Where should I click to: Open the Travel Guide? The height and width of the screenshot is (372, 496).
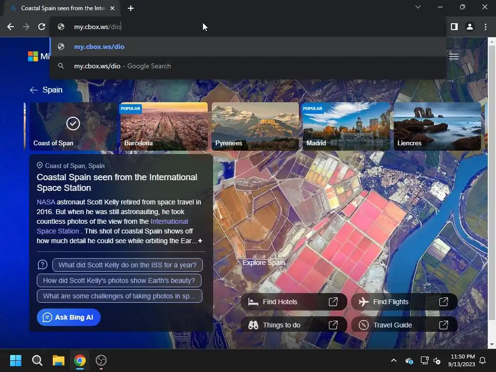(404, 325)
